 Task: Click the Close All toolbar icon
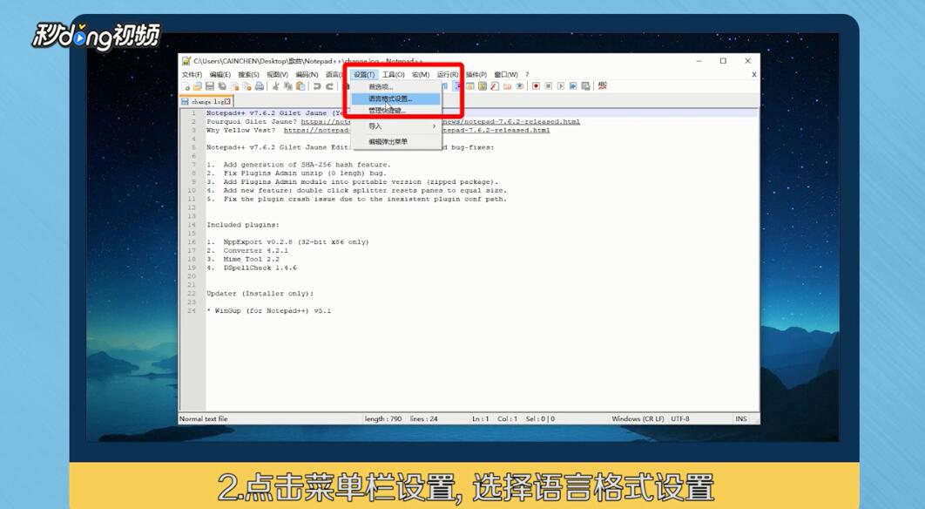pyautogui.click(x=246, y=86)
